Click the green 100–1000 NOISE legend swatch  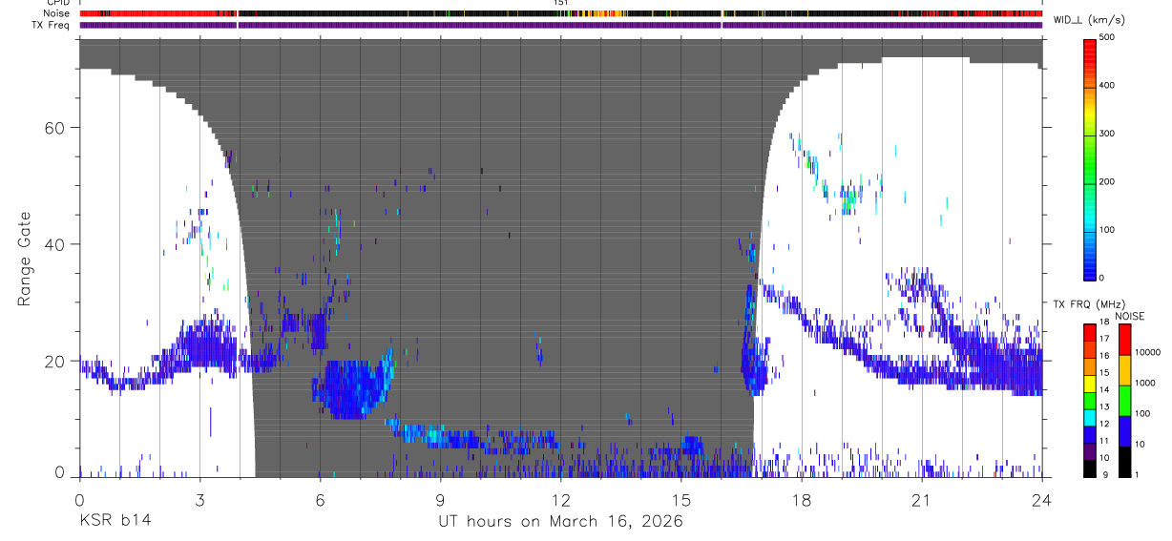coord(1125,401)
